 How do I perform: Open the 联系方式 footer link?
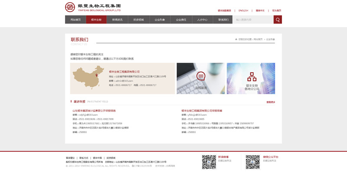point(84,158)
